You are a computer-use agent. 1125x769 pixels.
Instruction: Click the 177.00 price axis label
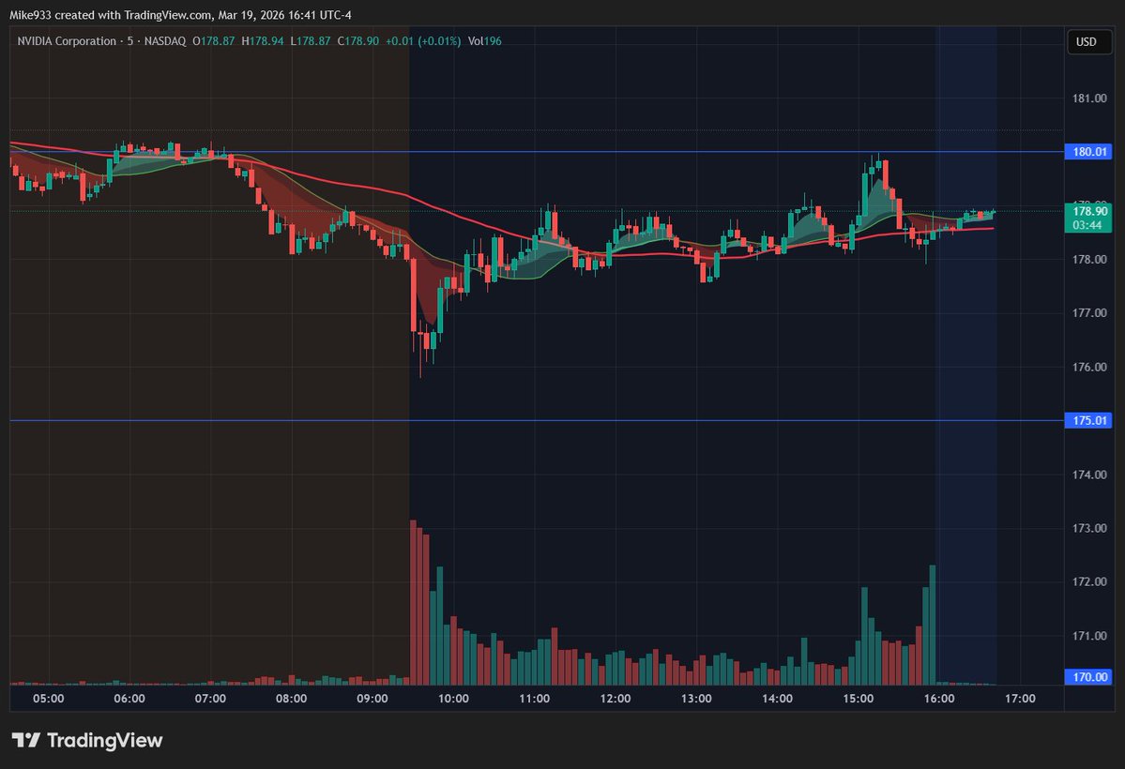[x=1089, y=313]
